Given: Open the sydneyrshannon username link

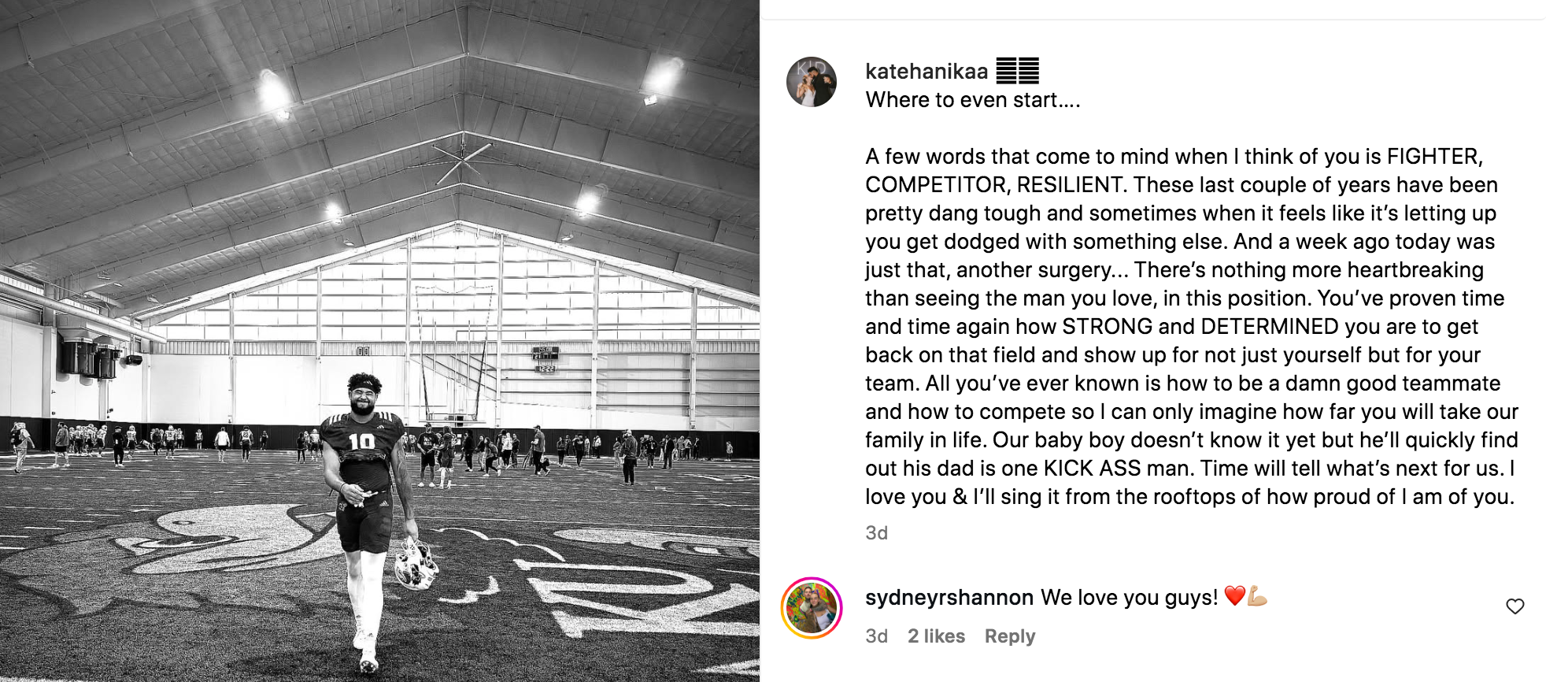Looking at the screenshot, I should [949, 598].
